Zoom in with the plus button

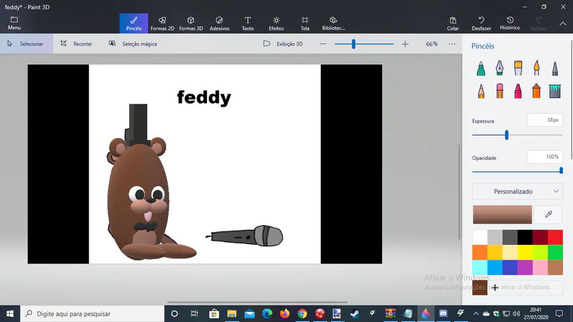pos(405,44)
